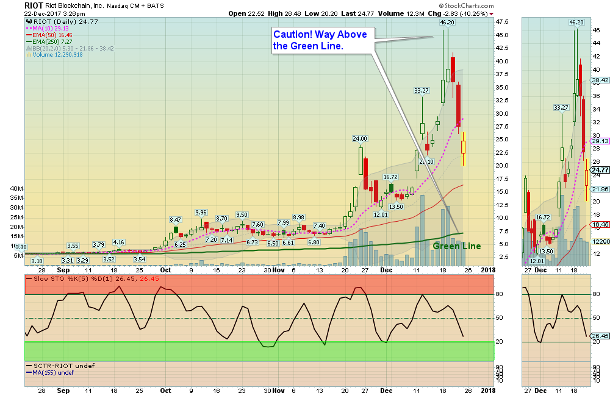Click the Last 24.77 value in header
The image size is (610, 396).
click(x=357, y=13)
